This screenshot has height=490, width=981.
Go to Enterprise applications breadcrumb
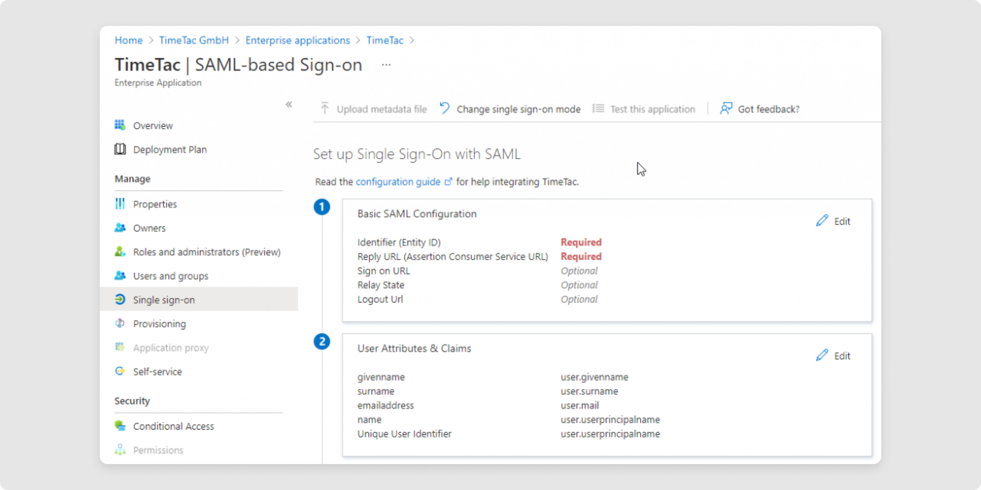click(297, 40)
